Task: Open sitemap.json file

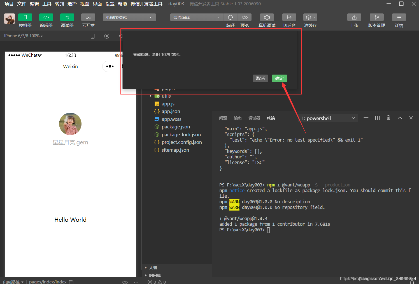Action: (175, 150)
